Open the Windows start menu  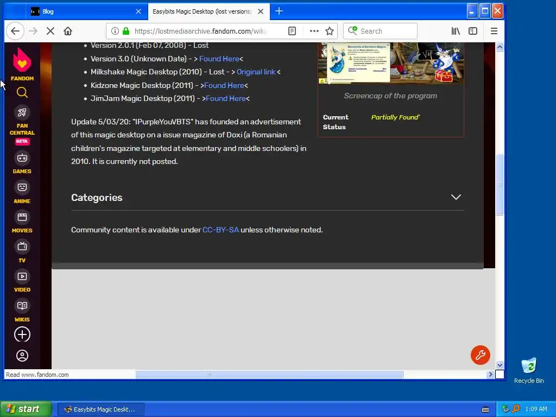pos(26,409)
